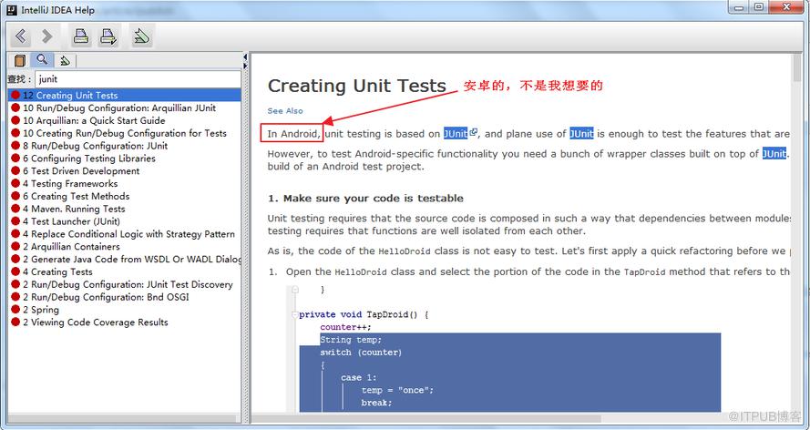Click the Print toolbar icon

[x=80, y=36]
